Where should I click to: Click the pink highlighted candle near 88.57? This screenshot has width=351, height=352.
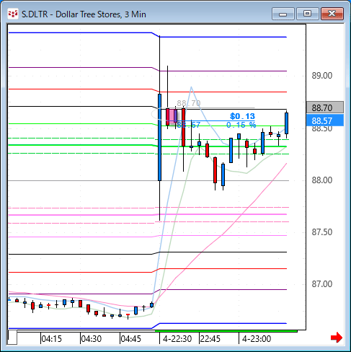(x=172, y=117)
